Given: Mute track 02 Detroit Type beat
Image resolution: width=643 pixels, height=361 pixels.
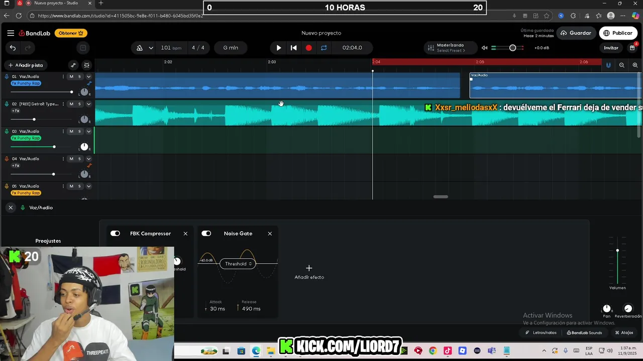Looking at the screenshot, I should pos(71,104).
